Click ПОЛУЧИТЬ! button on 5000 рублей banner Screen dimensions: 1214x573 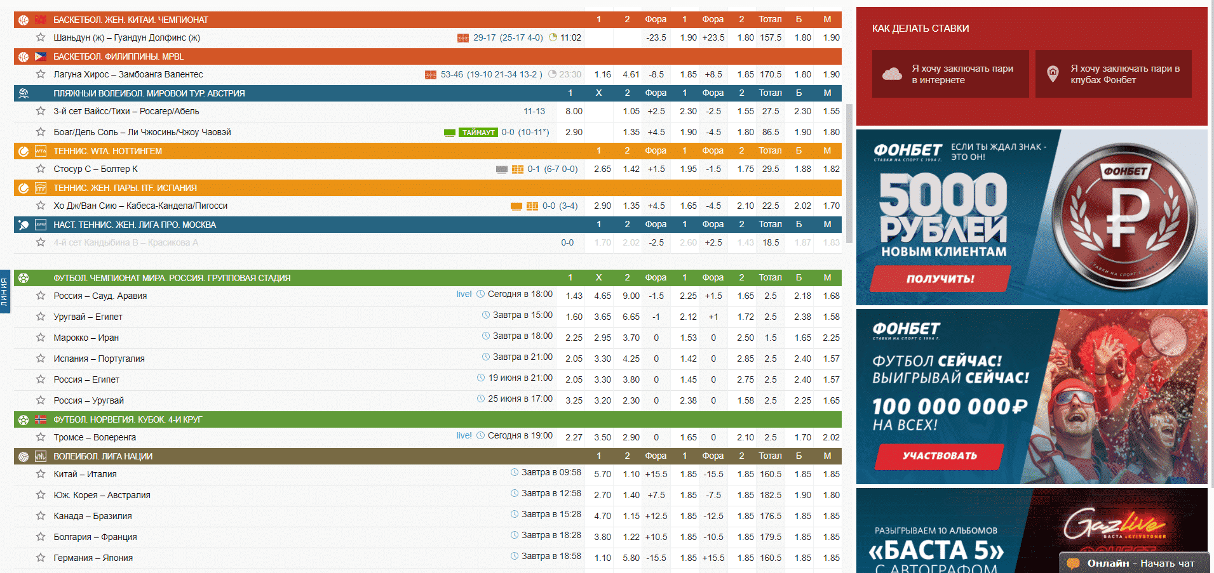point(940,279)
